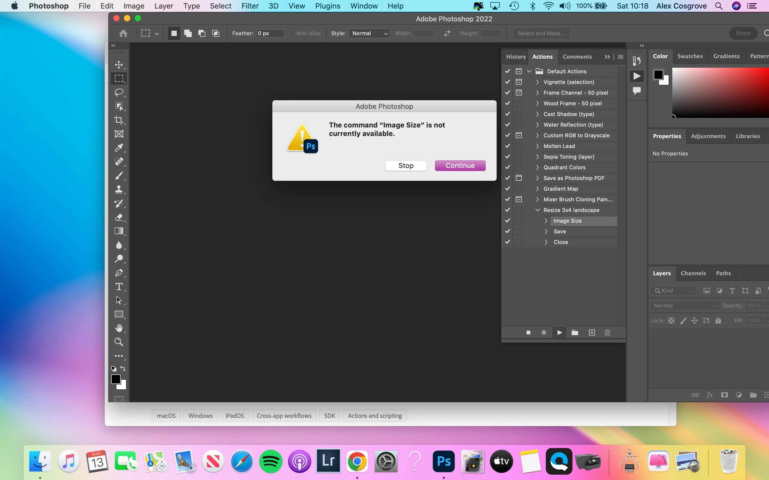Select the Brush tool
The image size is (769, 480).
tap(119, 175)
